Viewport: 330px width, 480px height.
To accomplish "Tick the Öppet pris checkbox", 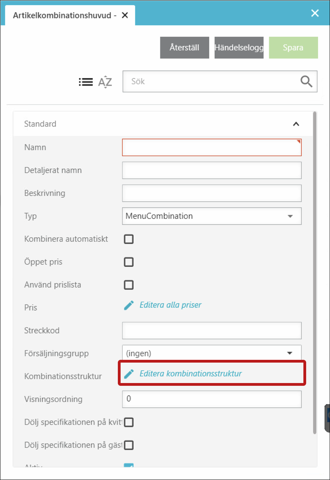I will click(x=129, y=262).
